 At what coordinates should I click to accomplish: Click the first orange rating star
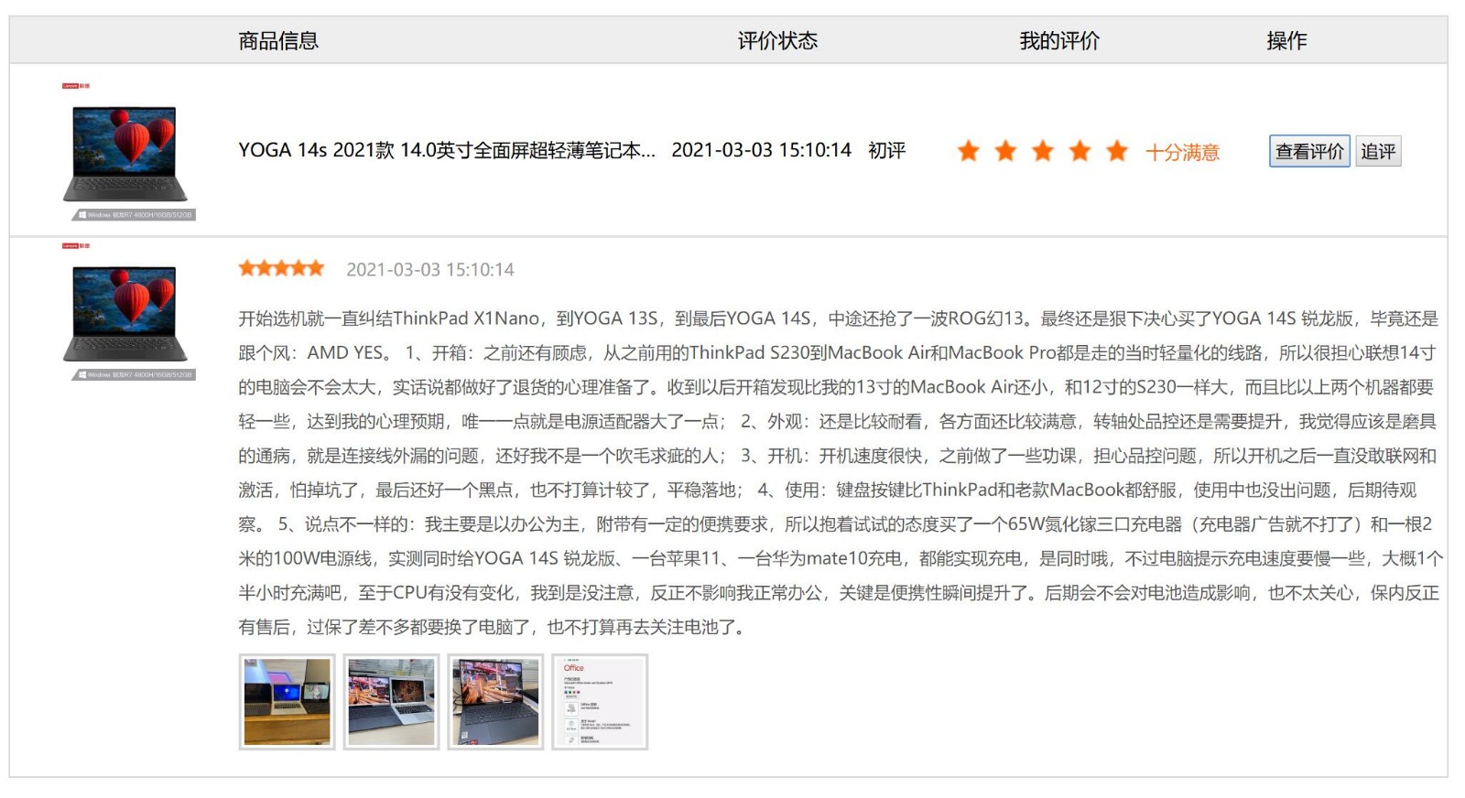(968, 151)
